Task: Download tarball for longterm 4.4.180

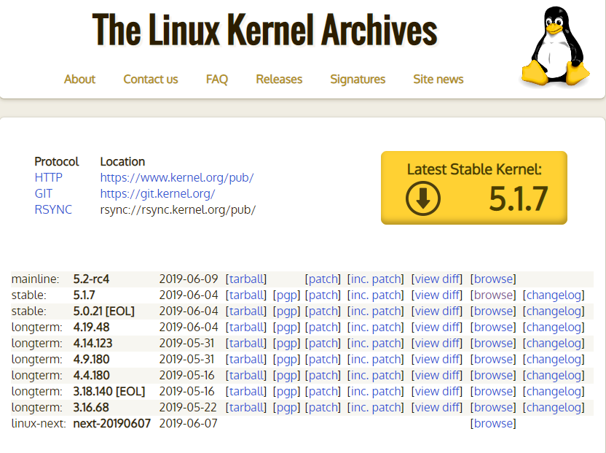Action: pyautogui.click(x=246, y=375)
